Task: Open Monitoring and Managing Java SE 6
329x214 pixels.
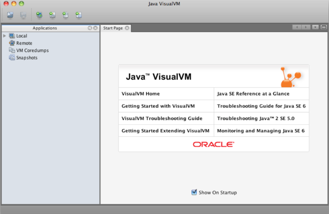Action: [261, 131]
